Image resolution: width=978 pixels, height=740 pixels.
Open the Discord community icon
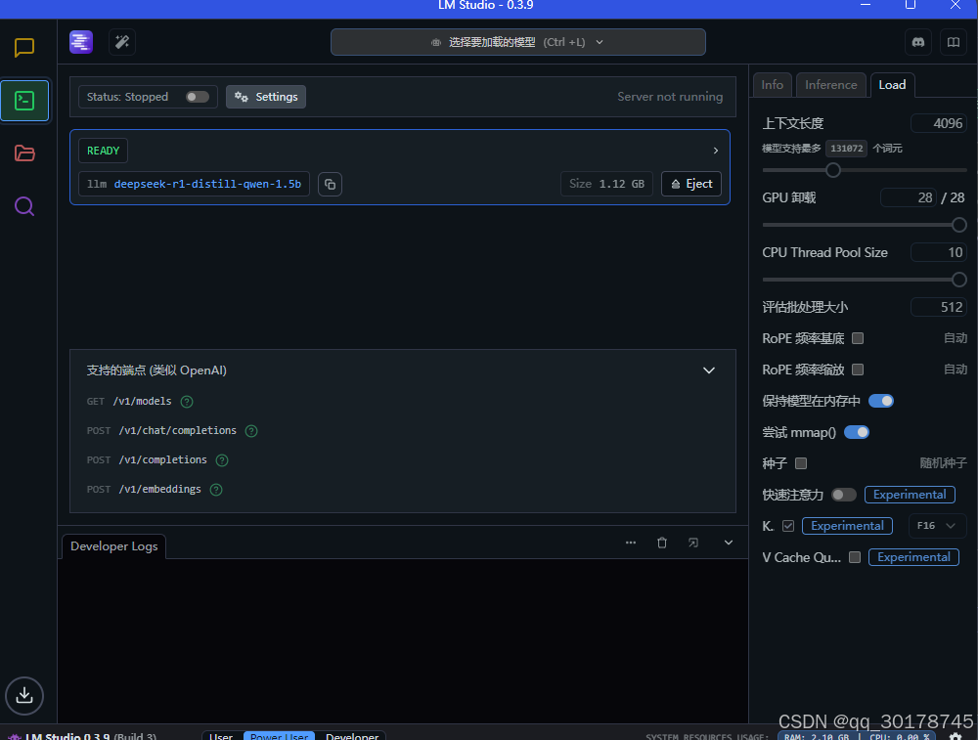(x=918, y=42)
